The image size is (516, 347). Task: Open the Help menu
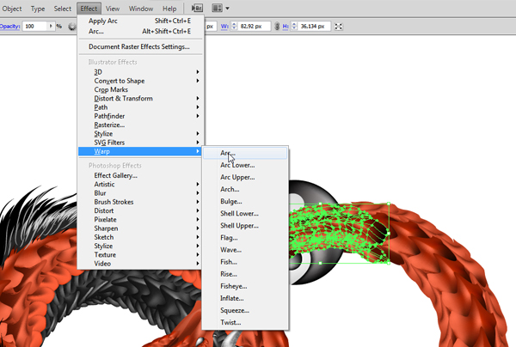169,9
